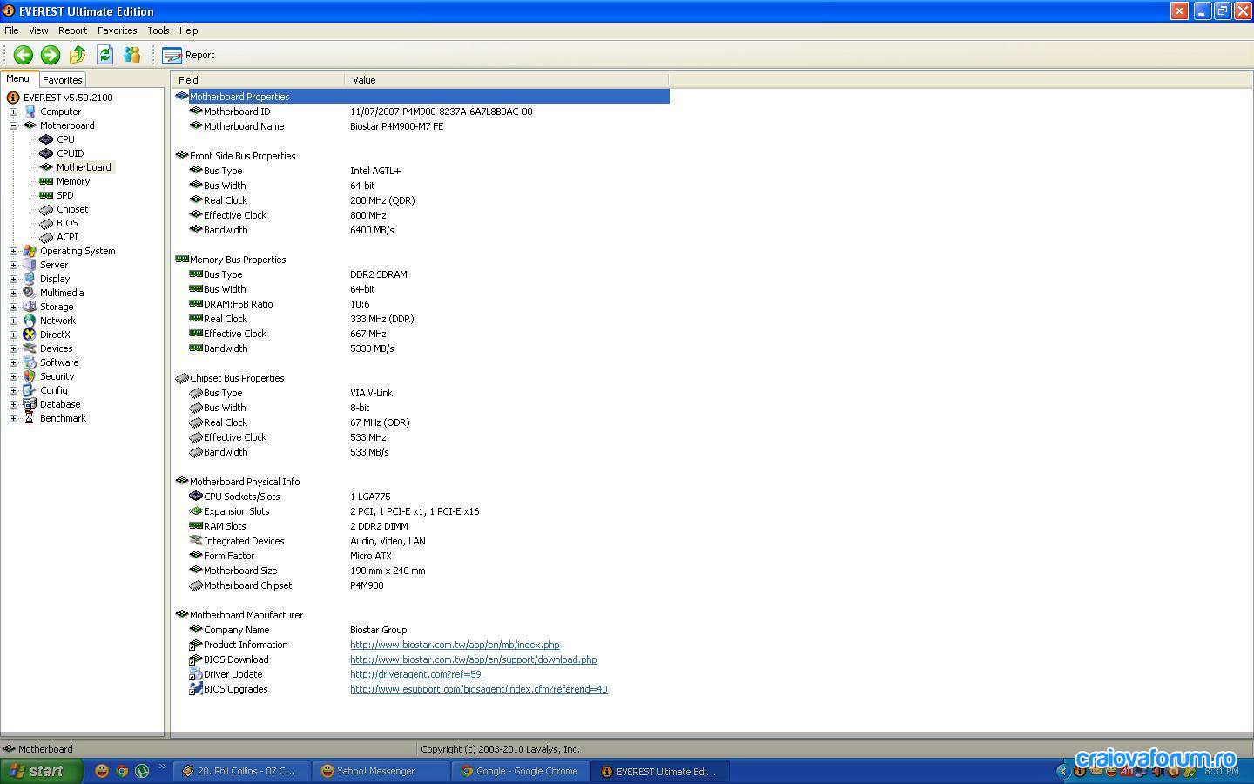Open the File menu
Screen dimensions: 1254x784
[11, 30]
